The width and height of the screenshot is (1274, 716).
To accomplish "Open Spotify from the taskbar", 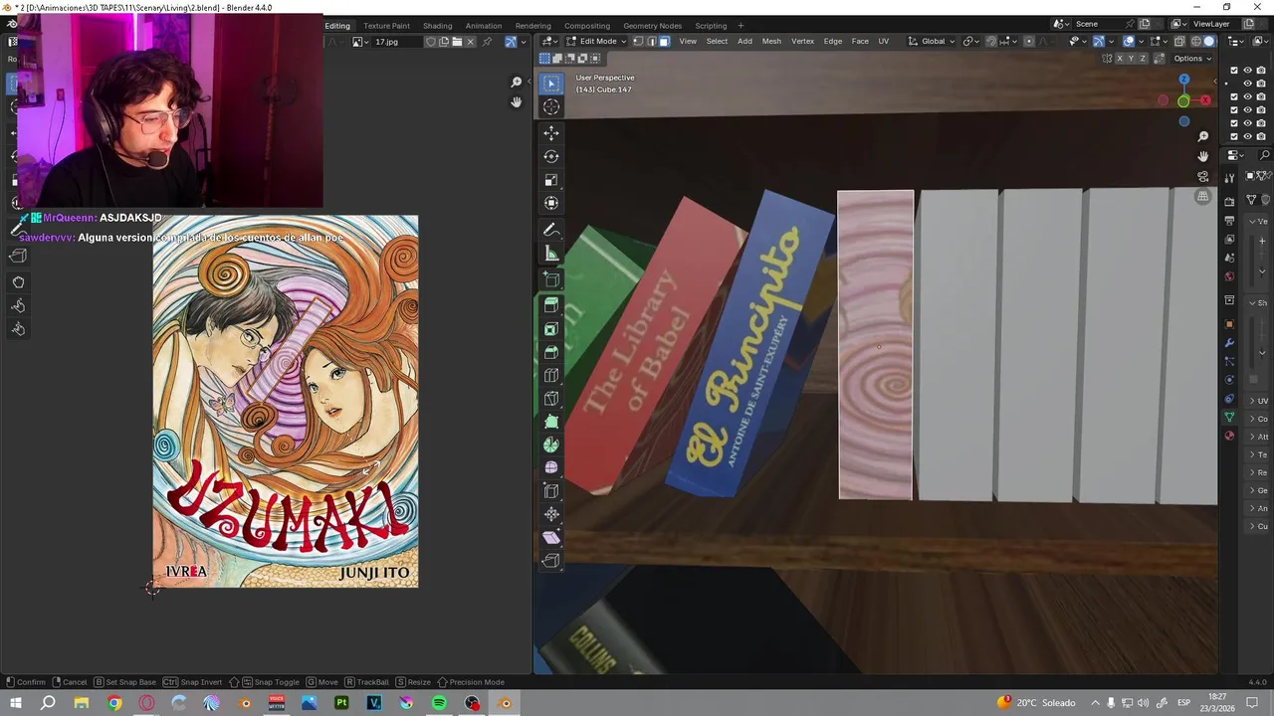I will point(439,703).
